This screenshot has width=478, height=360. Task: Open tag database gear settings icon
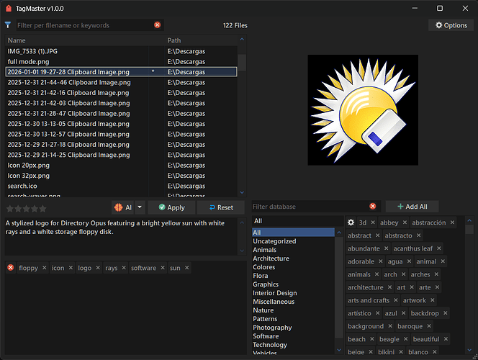(x=351, y=223)
